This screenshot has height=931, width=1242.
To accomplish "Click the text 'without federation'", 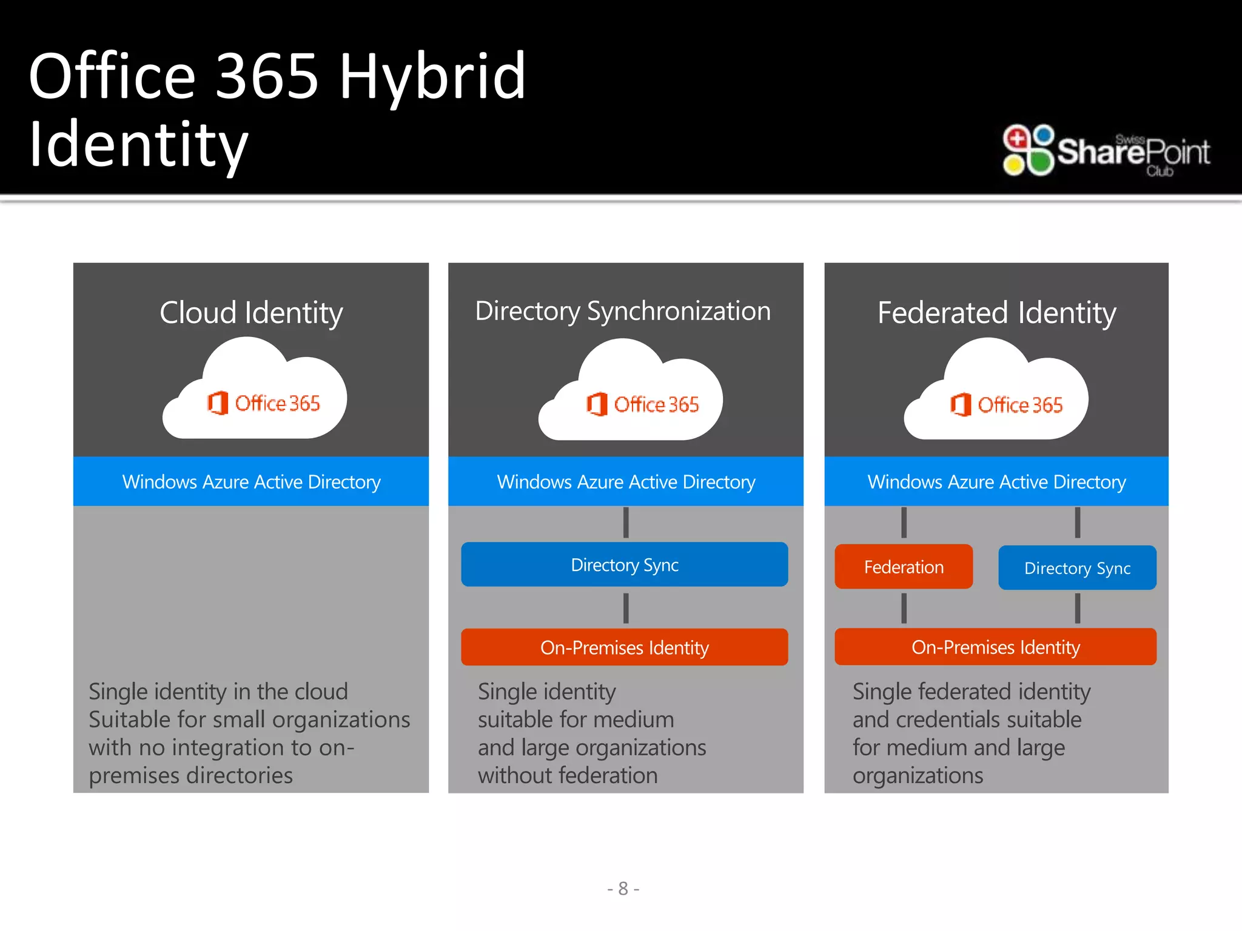I will pos(568,775).
